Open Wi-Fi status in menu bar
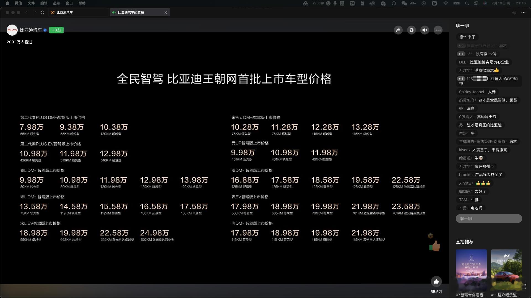 (x=446, y=3)
